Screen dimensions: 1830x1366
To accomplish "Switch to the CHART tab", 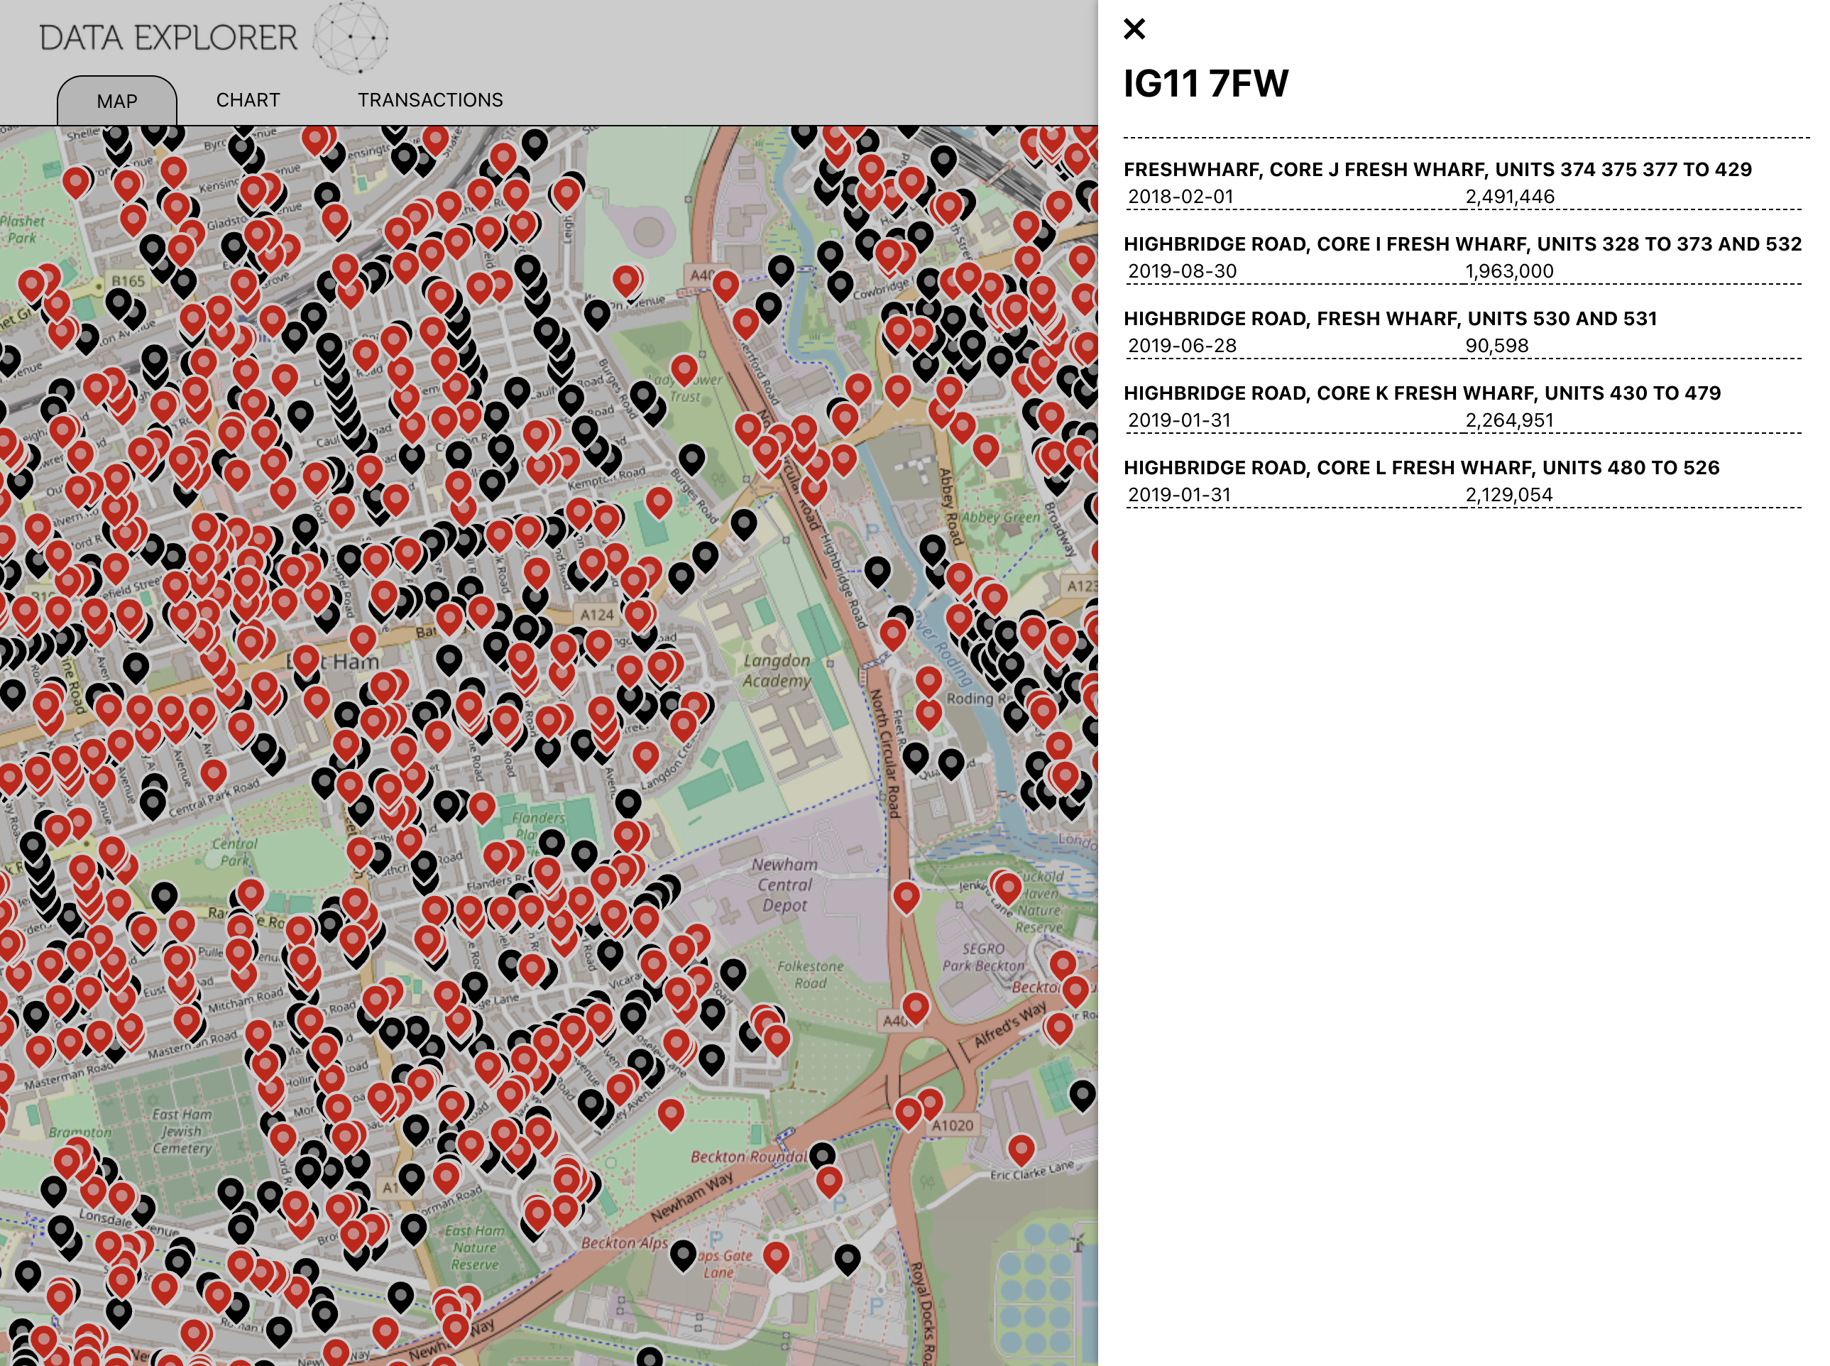I will [248, 100].
